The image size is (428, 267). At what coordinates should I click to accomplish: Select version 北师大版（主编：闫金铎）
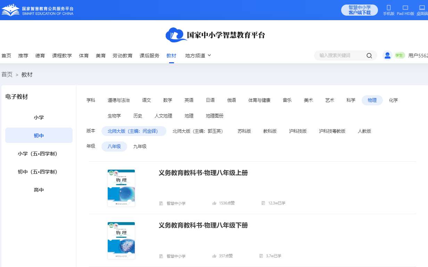point(134,131)
